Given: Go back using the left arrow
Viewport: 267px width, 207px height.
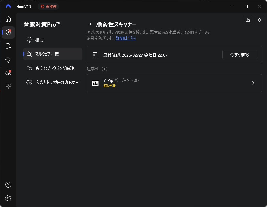Looking at the screenshot, I should coord(91,24).
